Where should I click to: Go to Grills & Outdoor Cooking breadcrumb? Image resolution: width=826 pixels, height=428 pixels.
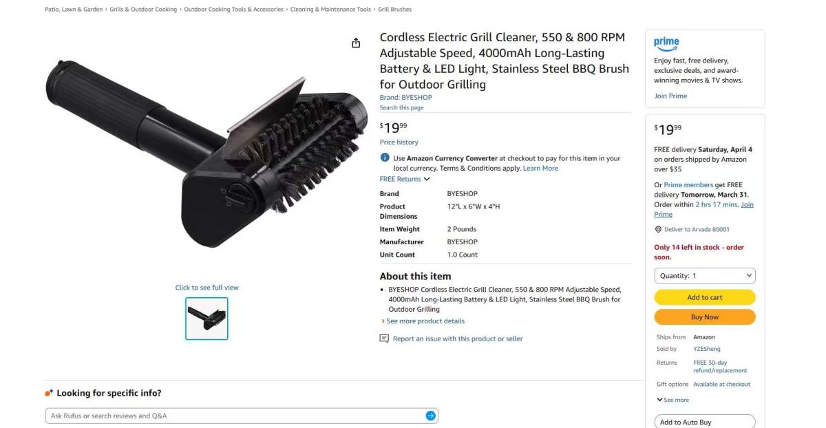(x=143, y=10)
